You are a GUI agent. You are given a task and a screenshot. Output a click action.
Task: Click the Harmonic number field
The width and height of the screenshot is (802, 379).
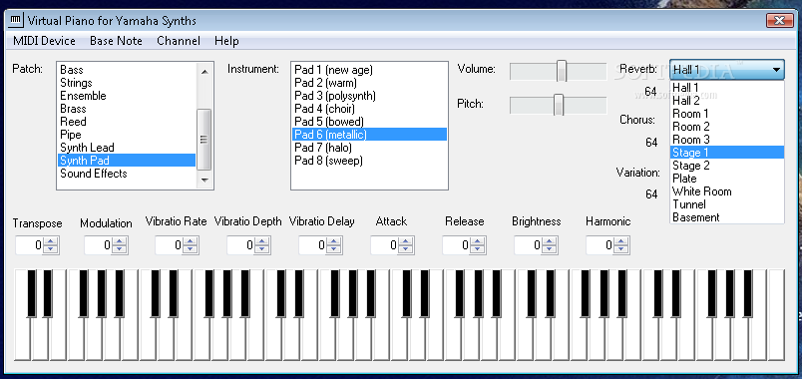point(600,245)
